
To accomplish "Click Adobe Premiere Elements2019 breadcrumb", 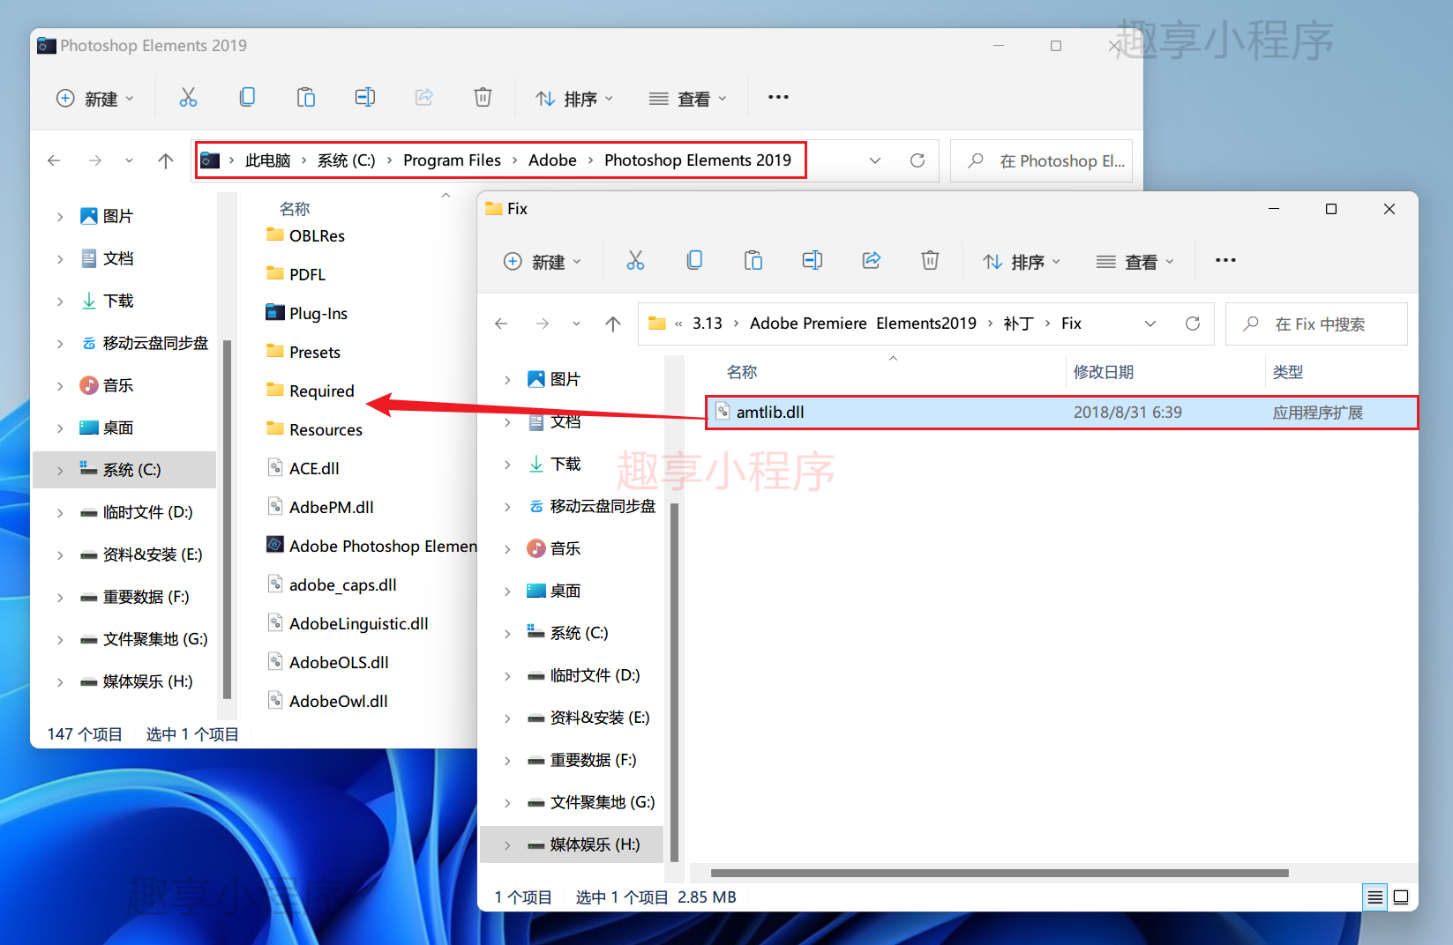I will 863,324.
